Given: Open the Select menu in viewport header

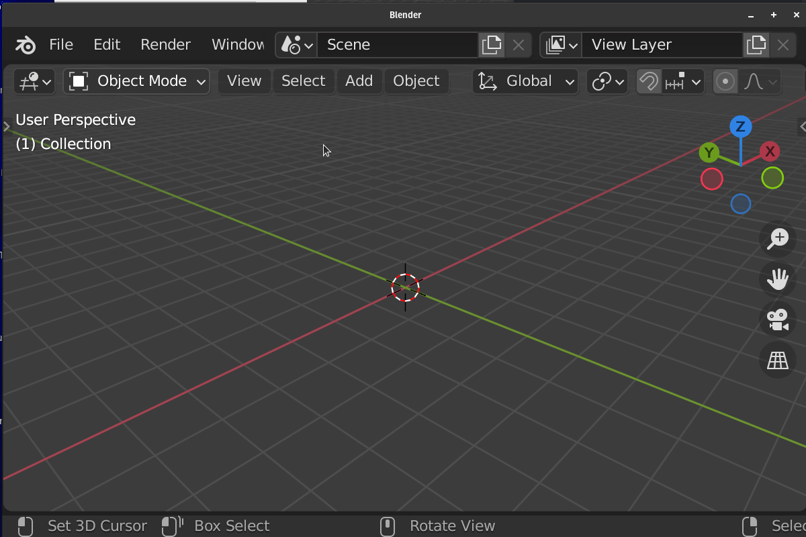Looking at the screenshot, I should [304, 81].
